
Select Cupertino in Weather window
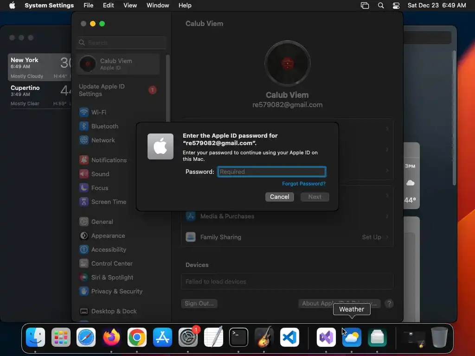tap(39, 95)
